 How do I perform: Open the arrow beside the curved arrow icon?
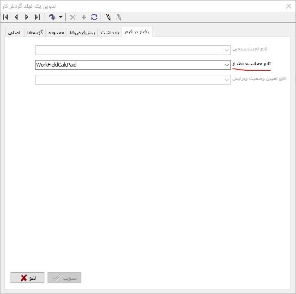(60, 18)
